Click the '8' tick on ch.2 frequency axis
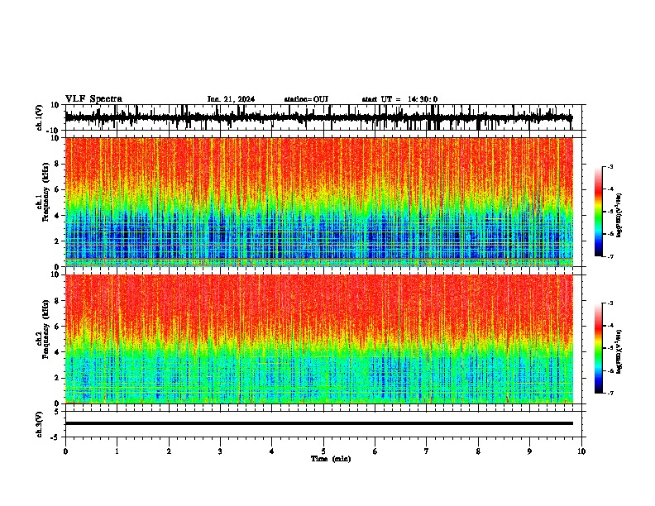655x506 pixels. (x=57, y=301)
